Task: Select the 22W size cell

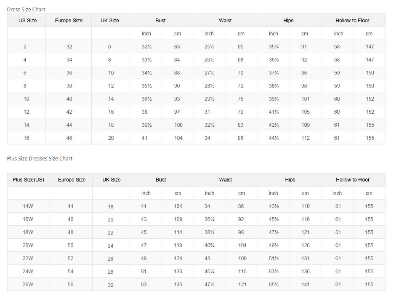Action: 28,259
